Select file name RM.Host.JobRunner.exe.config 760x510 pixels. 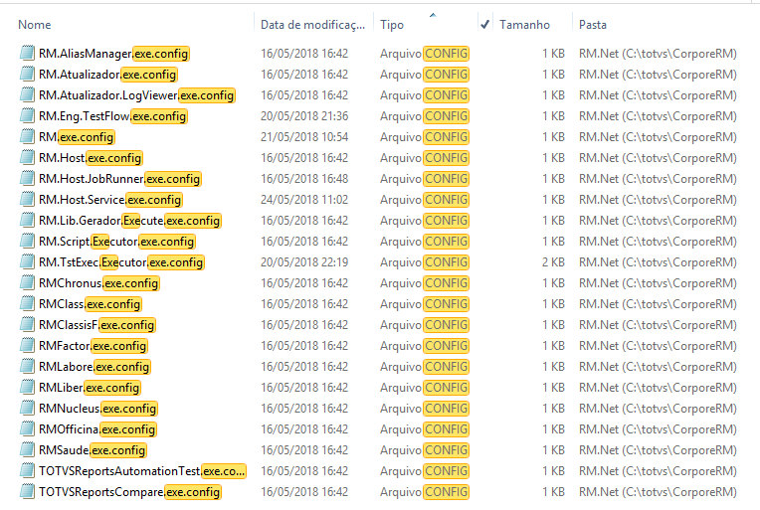[119, 179]
